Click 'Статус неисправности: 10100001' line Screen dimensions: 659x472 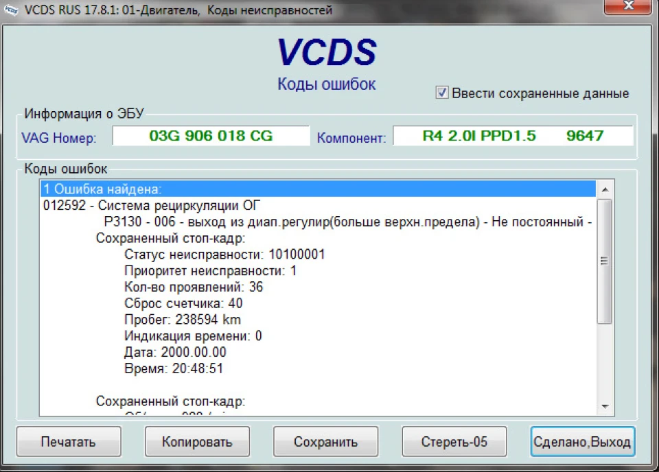(x=224, y=255)
